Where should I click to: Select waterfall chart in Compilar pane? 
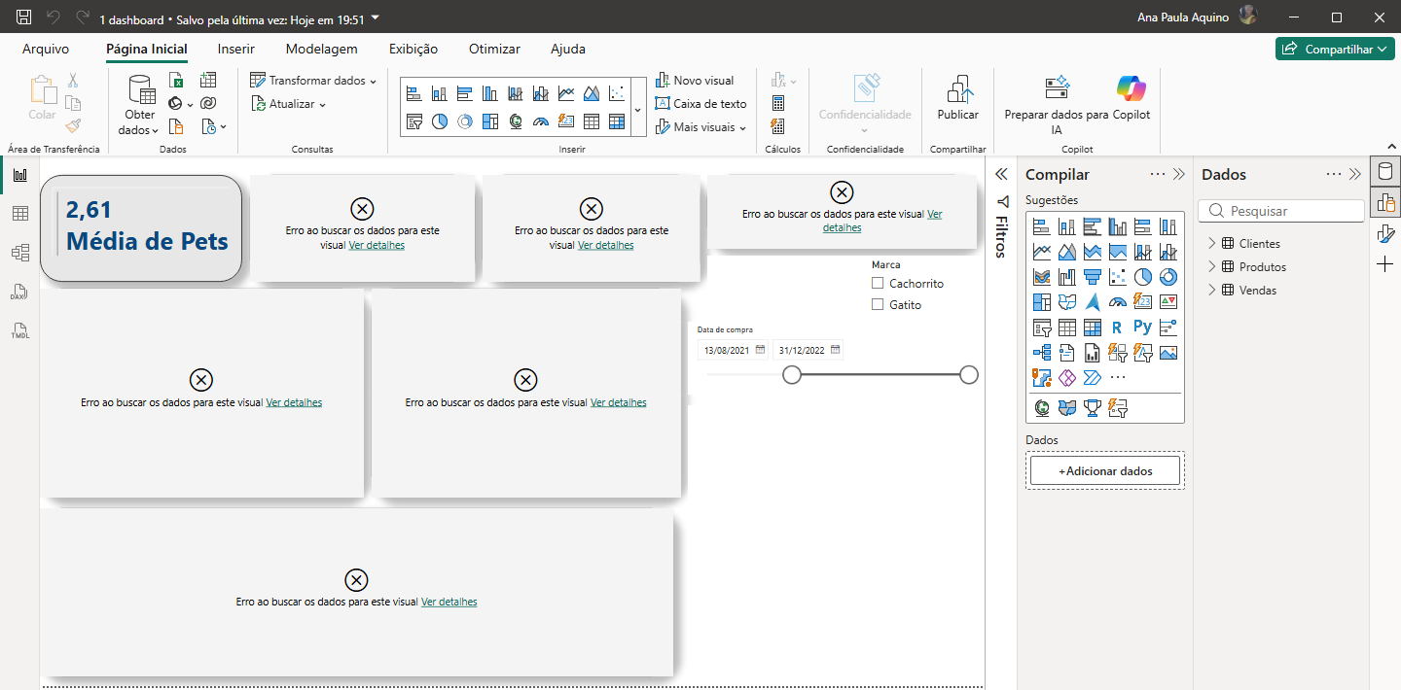[x=1067, y=277]
